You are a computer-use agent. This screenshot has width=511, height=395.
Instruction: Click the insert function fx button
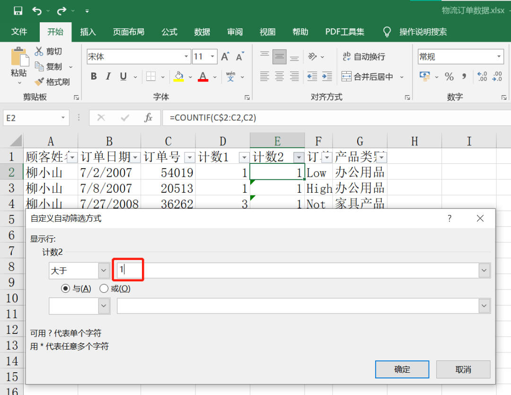tap(148, 117)
